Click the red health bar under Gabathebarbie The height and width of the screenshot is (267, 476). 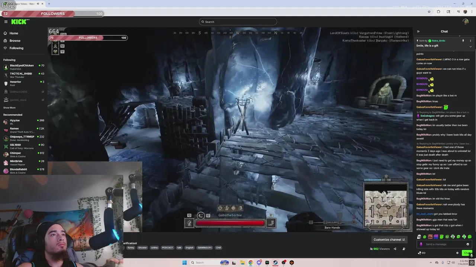[230, 223]
